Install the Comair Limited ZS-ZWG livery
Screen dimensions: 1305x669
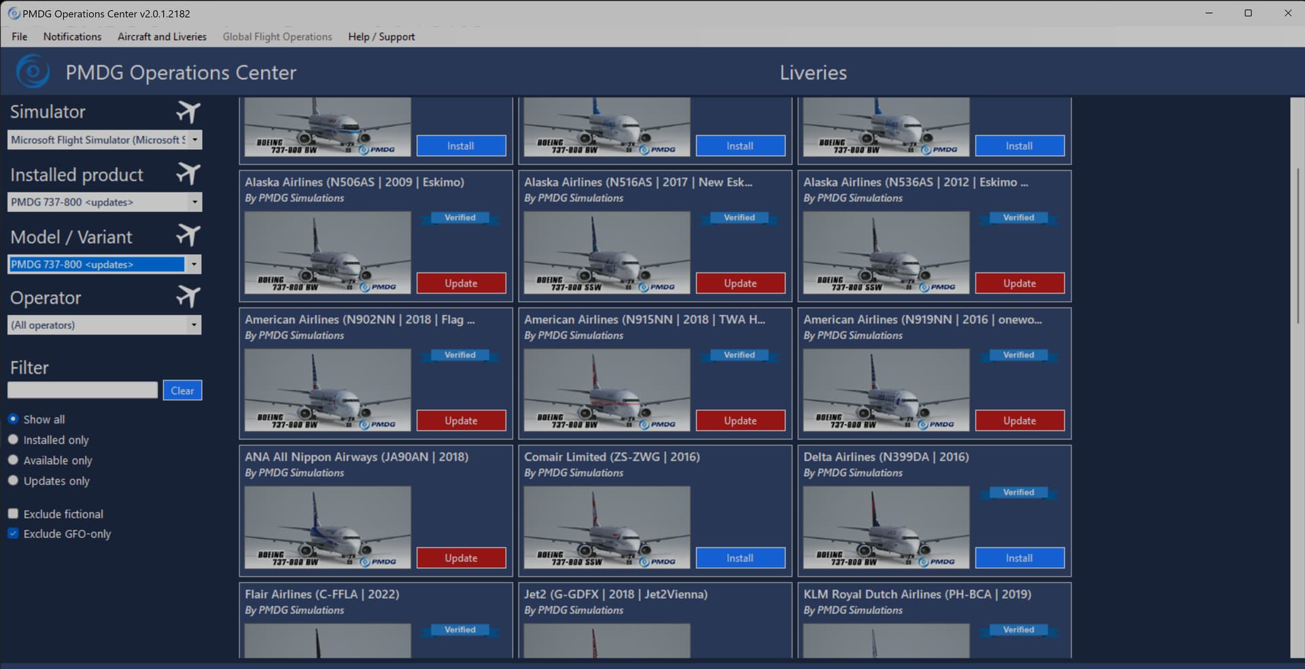740,558
